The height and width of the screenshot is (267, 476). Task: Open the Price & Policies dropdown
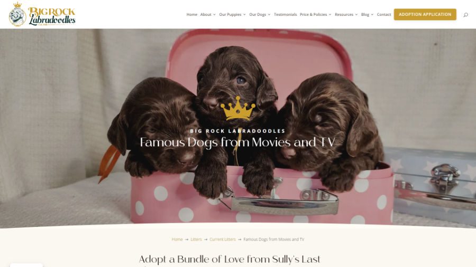pyautogui.click(x=315, y=15)
